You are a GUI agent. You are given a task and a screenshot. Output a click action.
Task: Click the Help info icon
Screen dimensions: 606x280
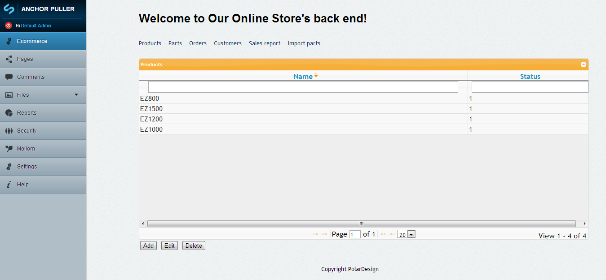point(9,185)
